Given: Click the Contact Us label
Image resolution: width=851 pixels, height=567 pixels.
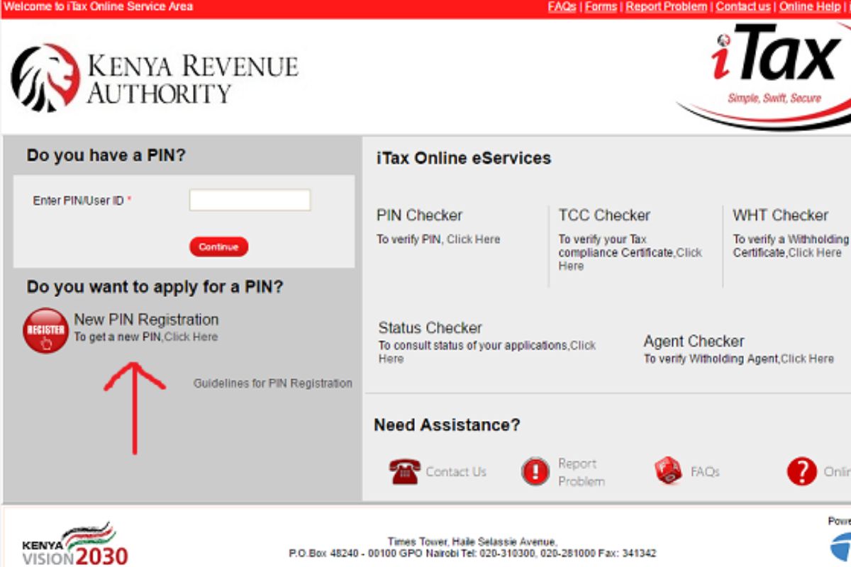Looking at the screenshot, I should pyautogui.click(x=456, y=472).
